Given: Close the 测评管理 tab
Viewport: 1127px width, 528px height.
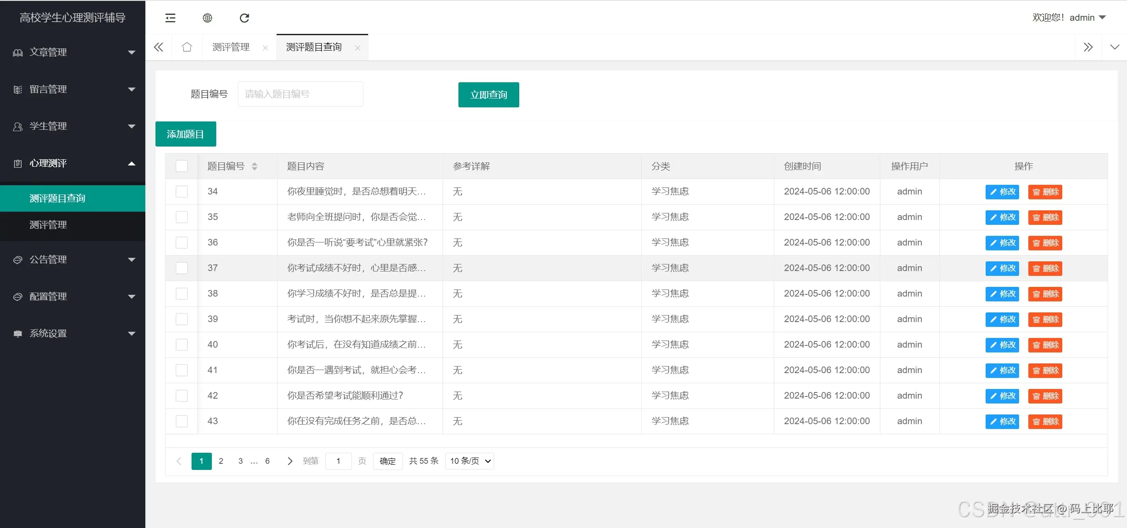Looking at the screenshot, I should tap(265, 48).
